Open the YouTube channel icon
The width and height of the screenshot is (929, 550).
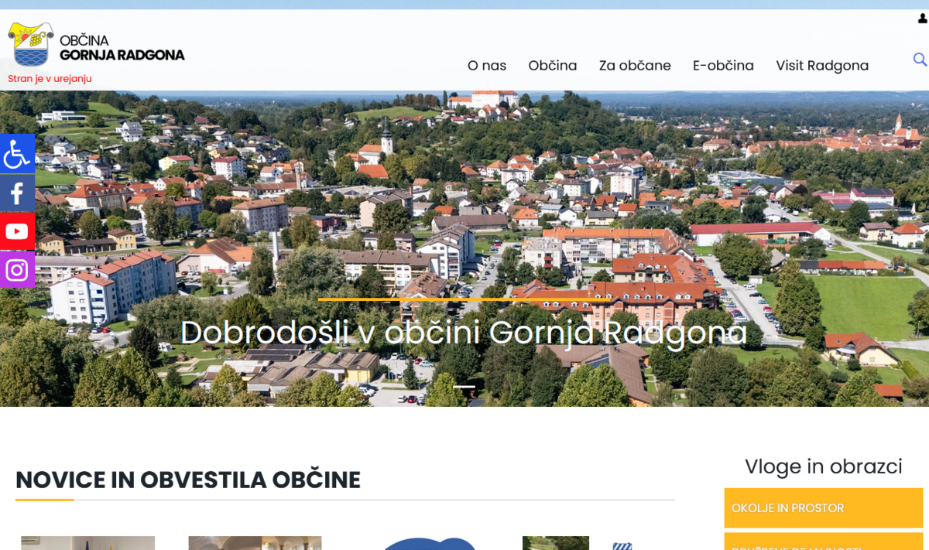[x=17, y=231]
